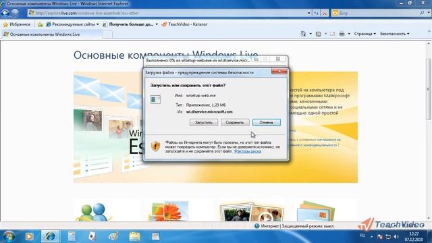432x243 pixels.
Task: Click the Print icon
Action: (342, 34)
